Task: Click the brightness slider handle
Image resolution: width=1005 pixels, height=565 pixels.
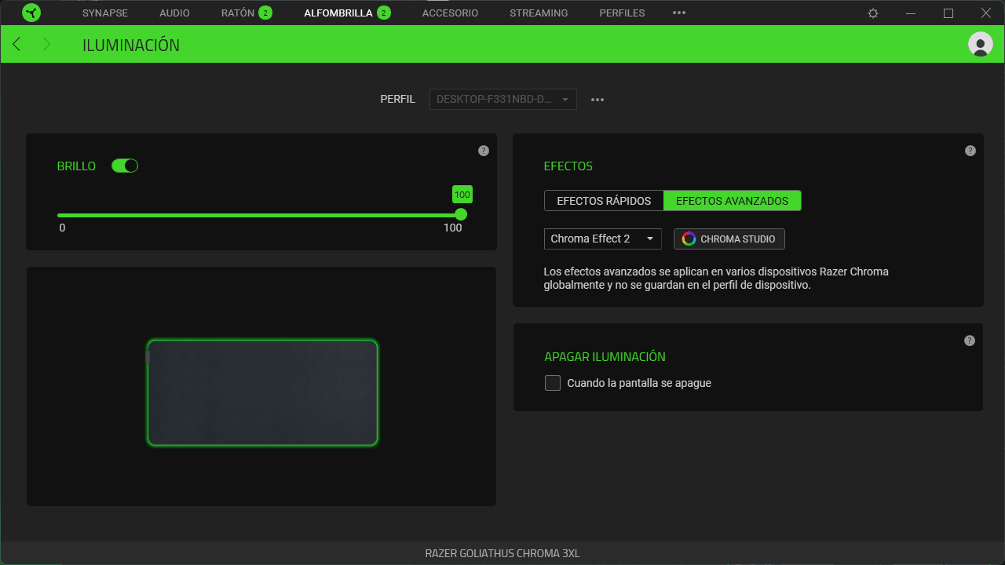Action: 461,214
